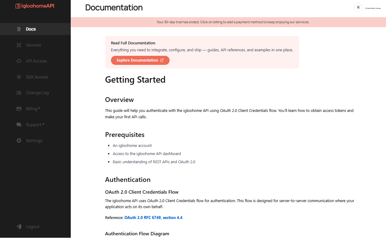Click the Settings gear icon

coord(19,141)
